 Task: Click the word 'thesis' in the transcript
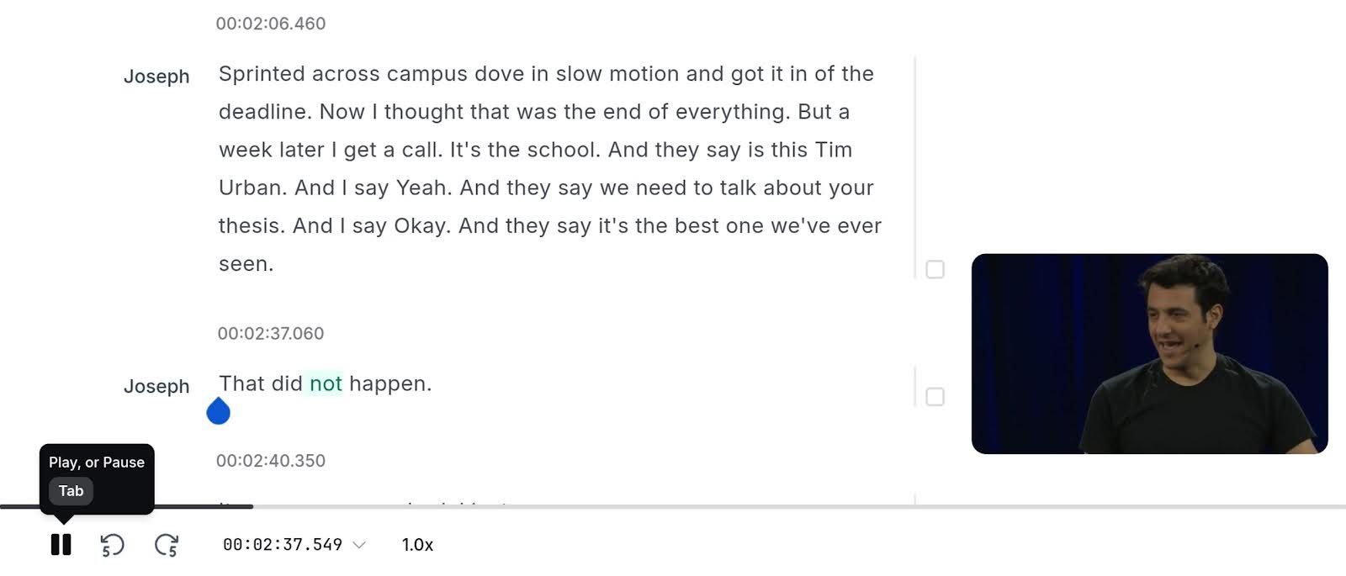coord(252,225)
